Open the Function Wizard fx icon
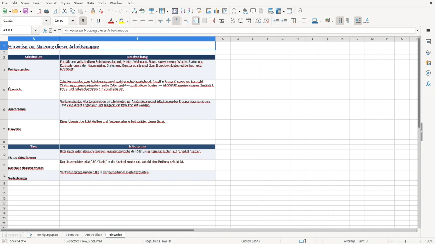This screenshot has width=435, height=244. [x=45, y=31]
